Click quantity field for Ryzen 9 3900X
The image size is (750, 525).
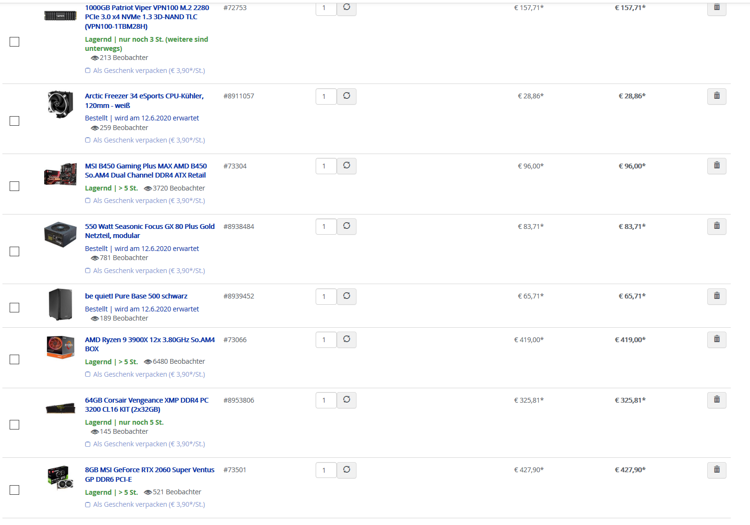click(326, 340)
